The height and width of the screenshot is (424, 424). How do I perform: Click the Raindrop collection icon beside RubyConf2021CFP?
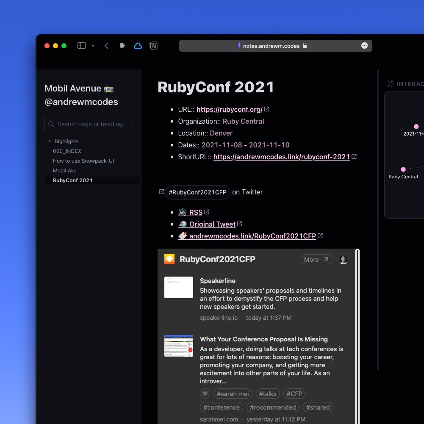pos(169,259)
